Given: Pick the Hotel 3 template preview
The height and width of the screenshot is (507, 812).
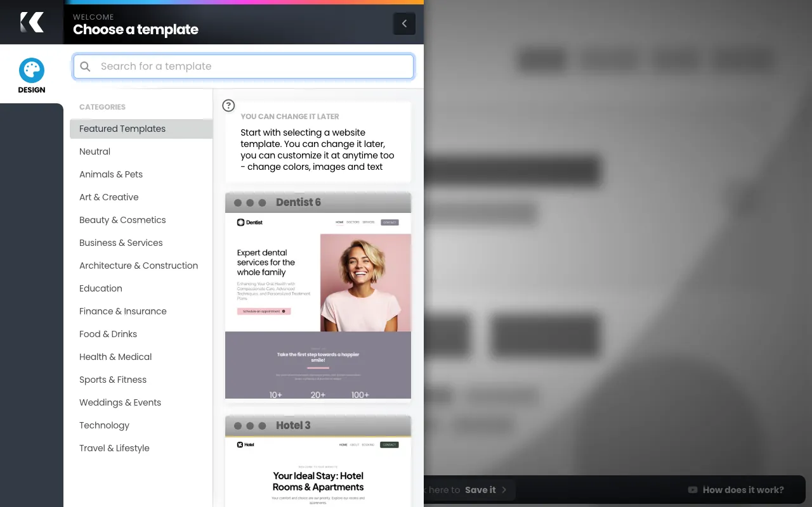Looking at the screenshot, I should tap(318, 472).
